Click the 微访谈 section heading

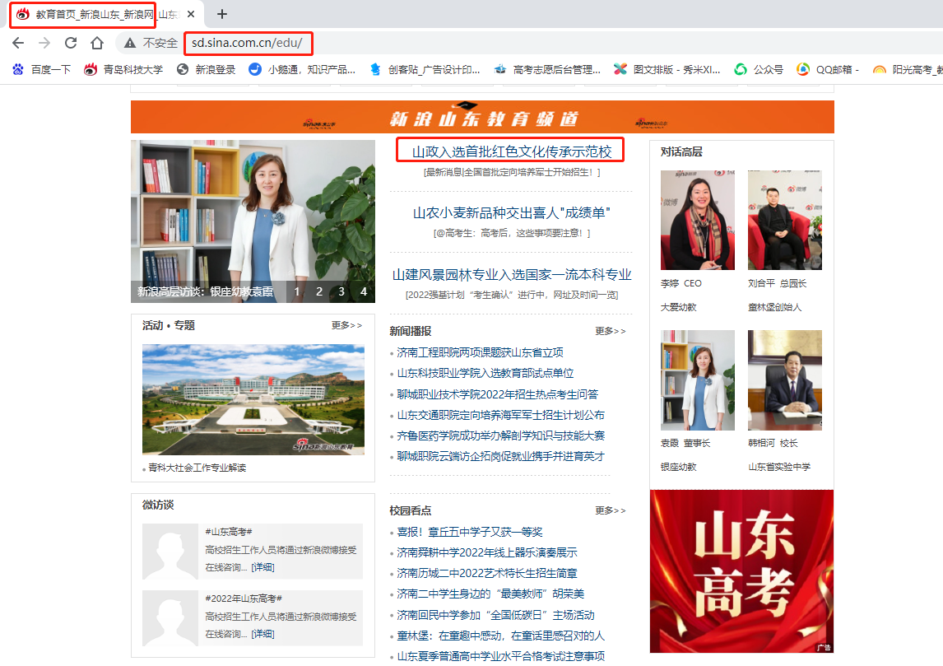[x=158, y=505]
